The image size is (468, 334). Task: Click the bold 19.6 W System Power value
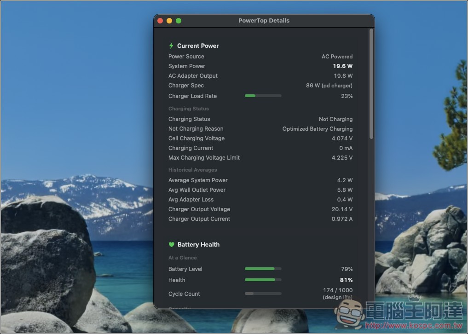pyautogui.click(x=343, y=66)
